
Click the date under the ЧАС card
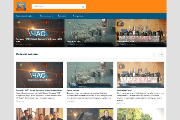pyautogui.click(x=20, y=101)
